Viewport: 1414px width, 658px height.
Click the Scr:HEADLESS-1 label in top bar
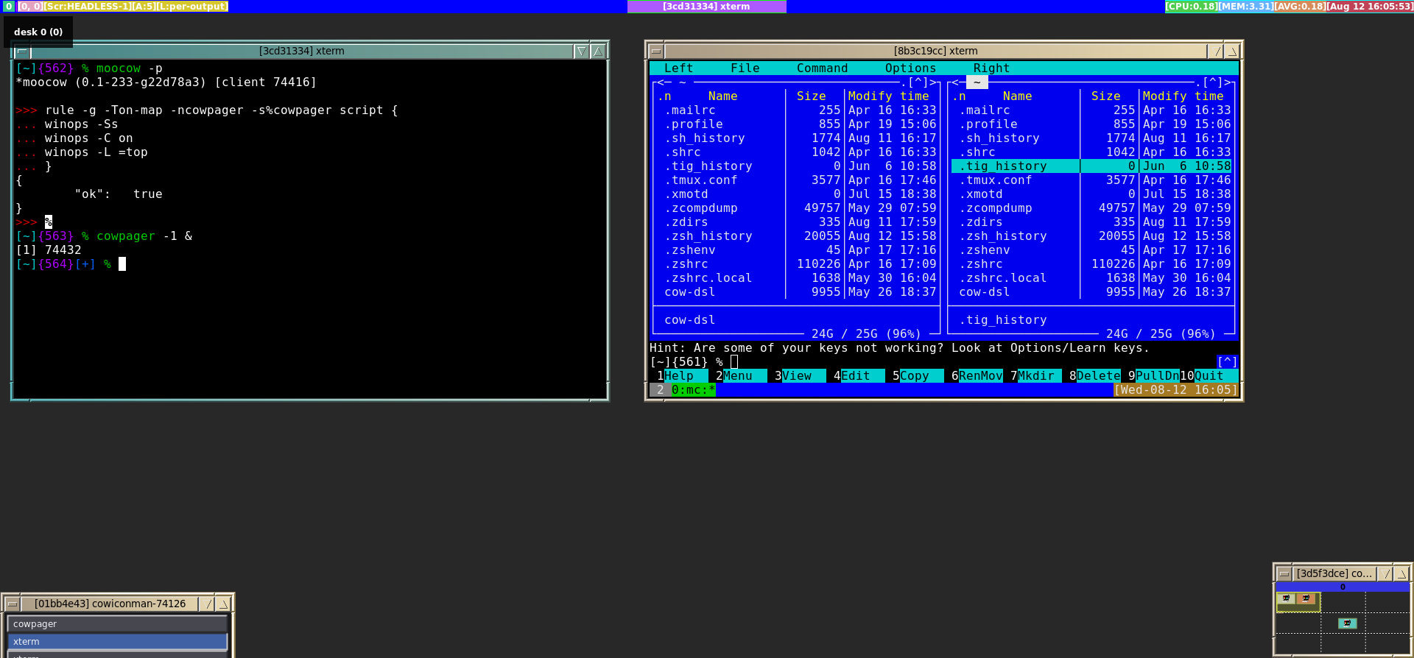pyautogui.click(x=88, y=7)
